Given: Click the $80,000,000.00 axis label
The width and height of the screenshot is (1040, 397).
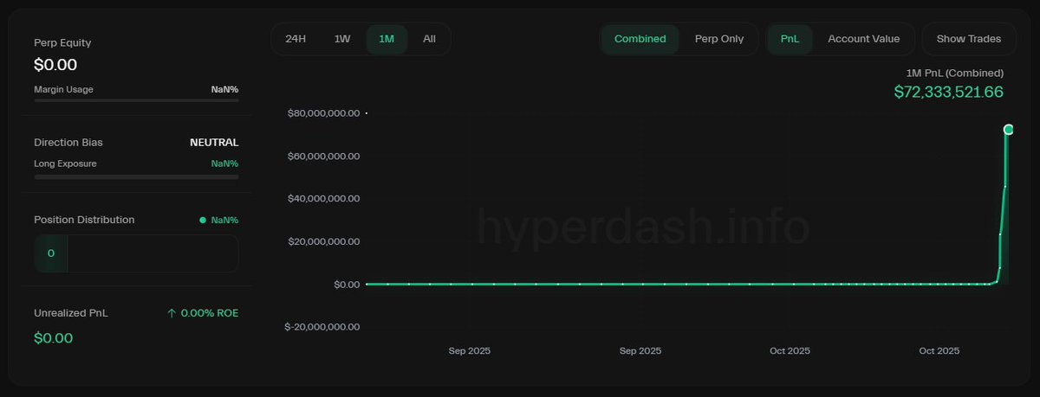Looking at the screenshot, I should 324,113.
